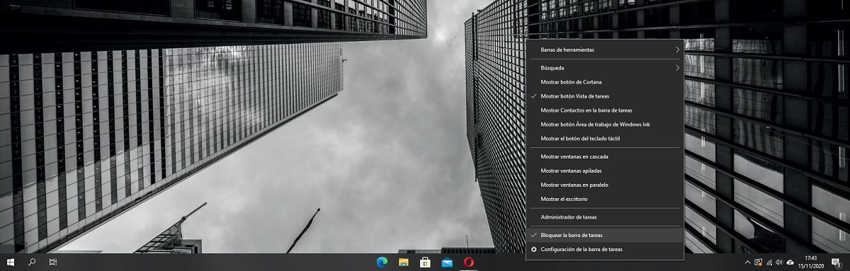
Task: Enable Mostrar Contactos en la barra de tareas
Action: 605,110
